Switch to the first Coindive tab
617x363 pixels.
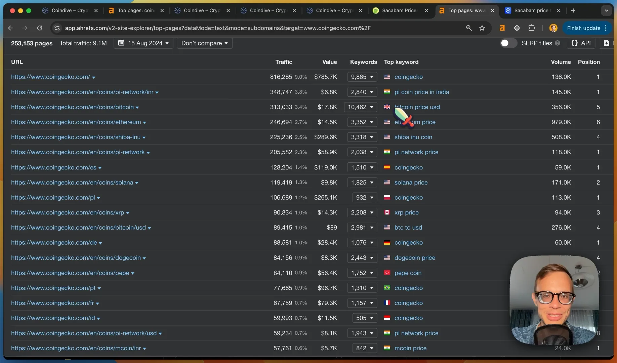point(70,10)
